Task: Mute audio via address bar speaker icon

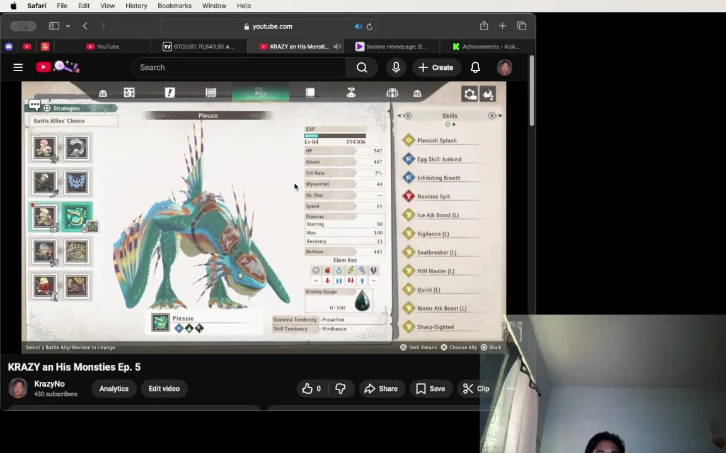Action: [x=358, y=26]
